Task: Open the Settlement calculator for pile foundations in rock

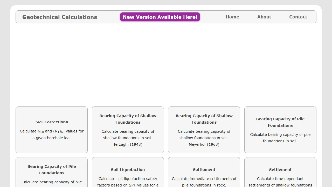Action: (204, 169)
